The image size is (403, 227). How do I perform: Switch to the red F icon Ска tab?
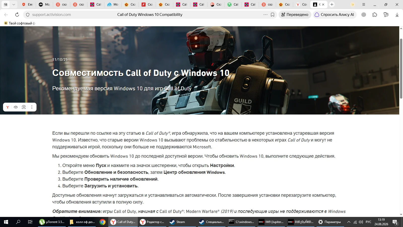(147, 5)
